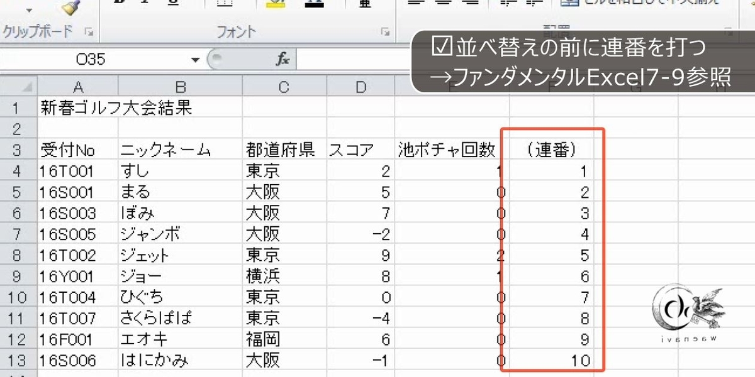Select cell 16F001
The image size is (755, 377).
point(78,339)
